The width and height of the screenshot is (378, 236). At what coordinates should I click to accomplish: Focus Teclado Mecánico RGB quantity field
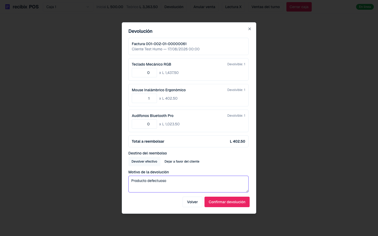(144, 73)
